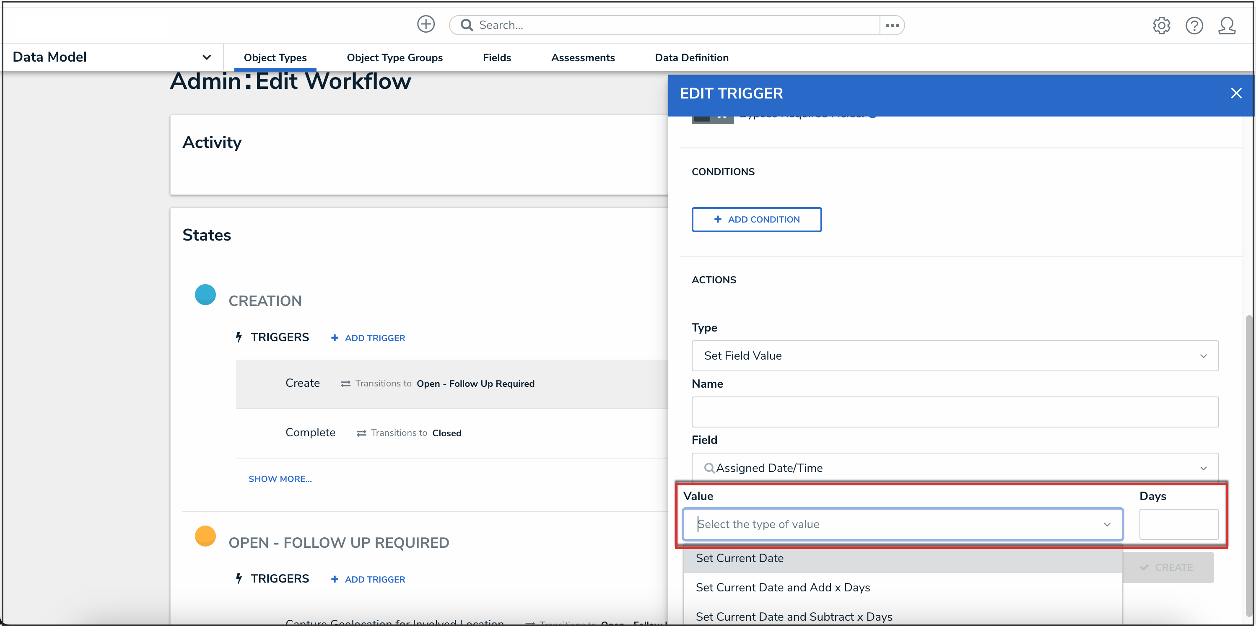
Task: Click the Creation state blue circle
Action: [x=205, y=295]
